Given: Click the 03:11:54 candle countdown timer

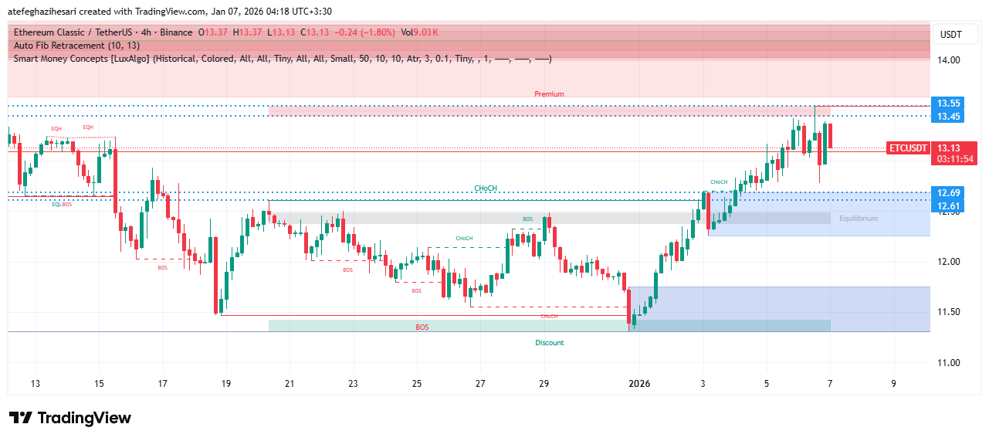Looking at the screenshot, I should point(955,159).
